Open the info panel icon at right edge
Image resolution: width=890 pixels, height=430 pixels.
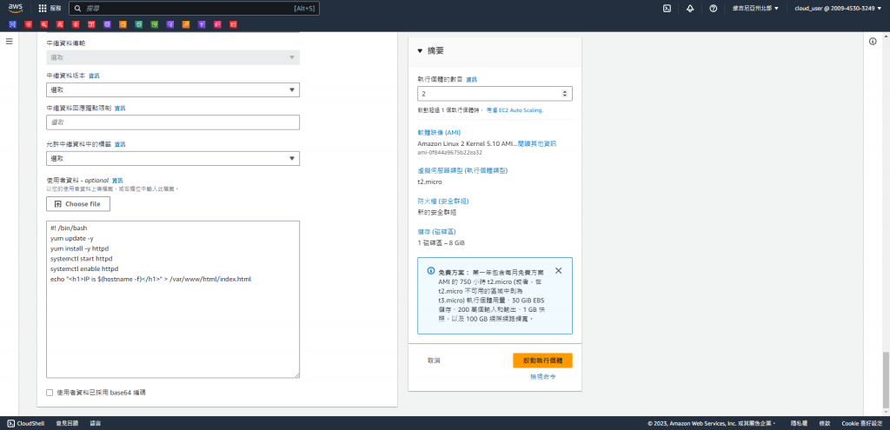pyautogui.click(x=873, y=42)
